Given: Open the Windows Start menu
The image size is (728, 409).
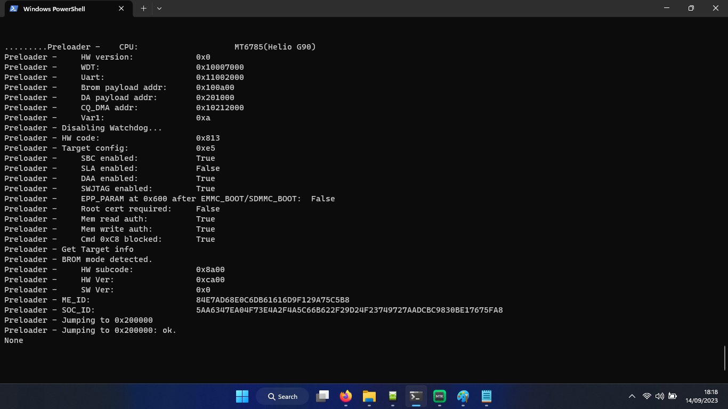Looking at the screenshot, I should (242, 396).
